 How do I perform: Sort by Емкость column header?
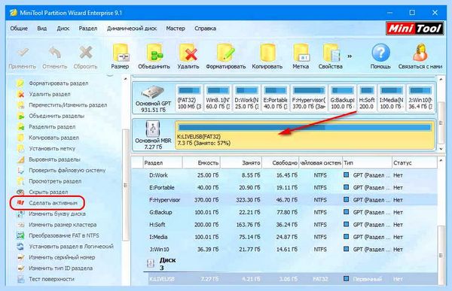(x=201, y=163)
